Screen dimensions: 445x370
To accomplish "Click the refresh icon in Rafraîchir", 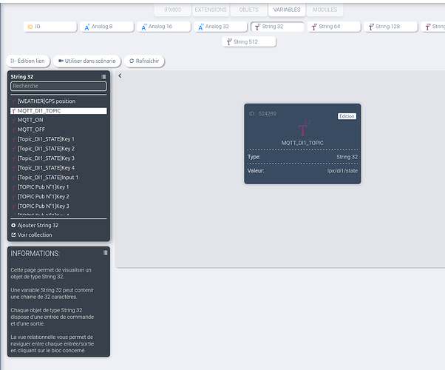I will (132, 61).
